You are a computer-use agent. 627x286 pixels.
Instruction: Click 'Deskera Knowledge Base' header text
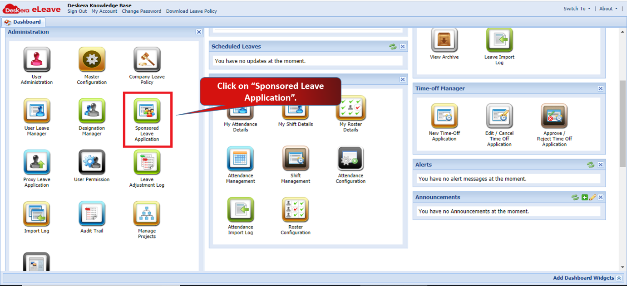tap(99, 5)
